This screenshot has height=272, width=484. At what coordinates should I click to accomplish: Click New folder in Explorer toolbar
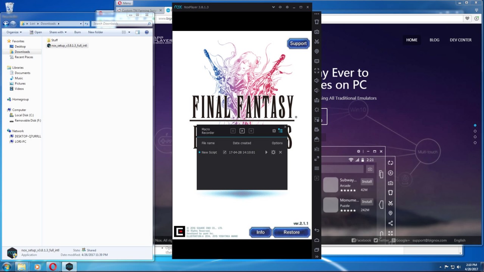tap(96, 32)
